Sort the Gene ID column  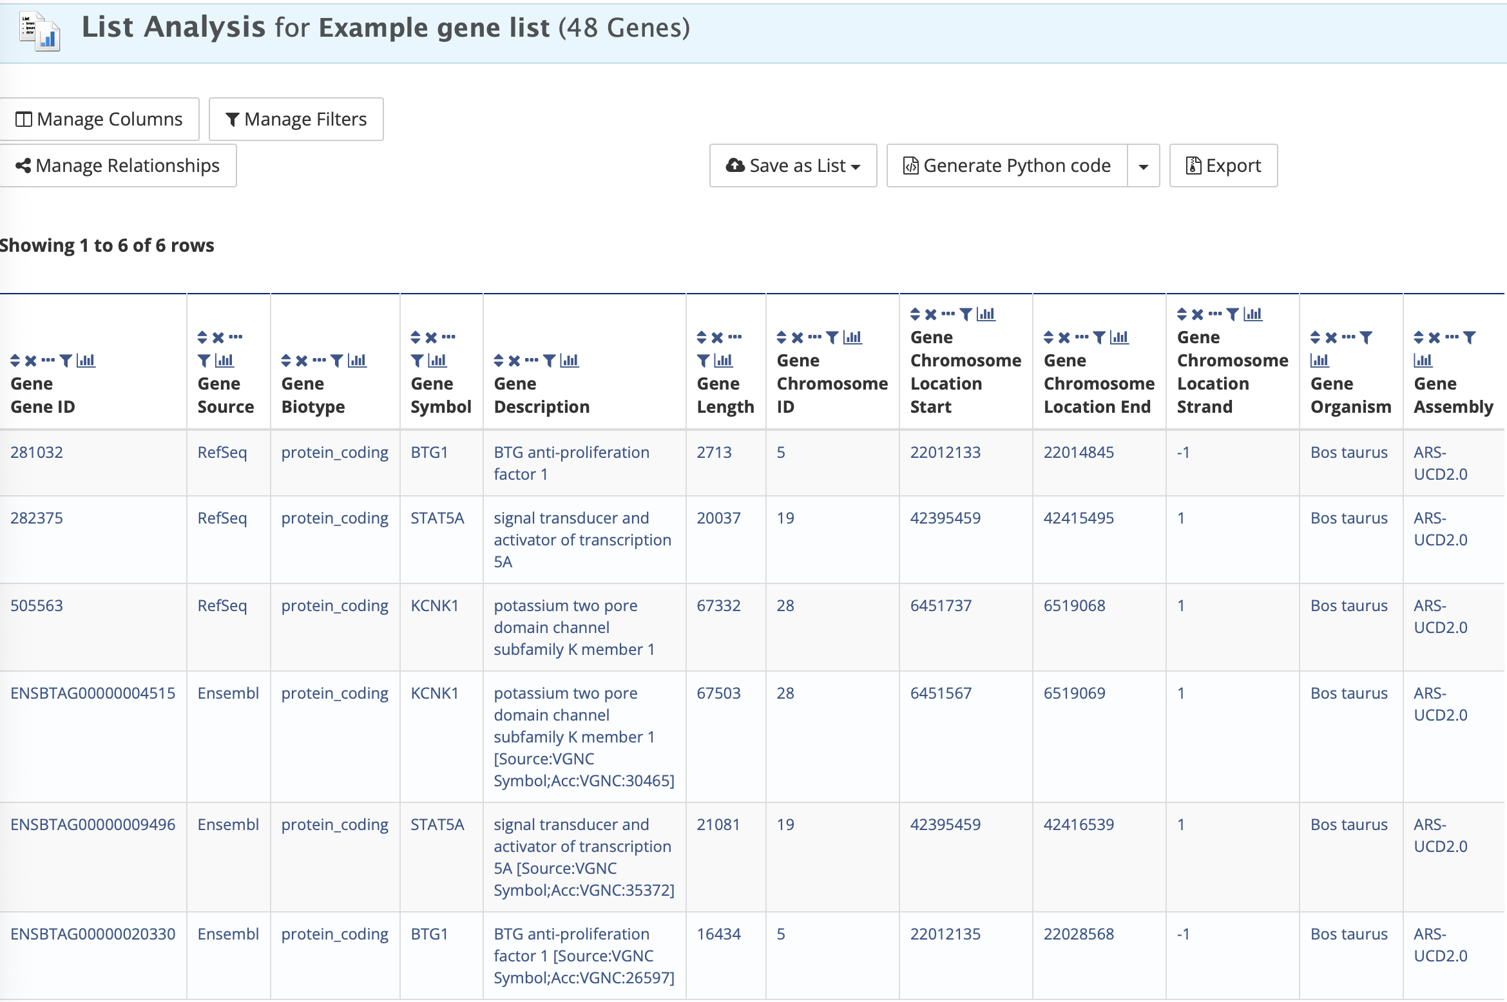tap(15, 361)
